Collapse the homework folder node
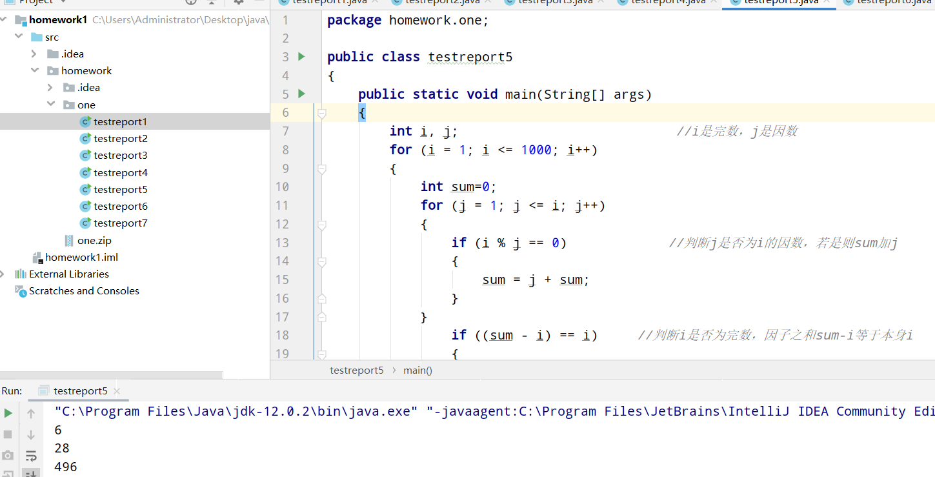The height and width of the screenshot is (477, 935). [35, 70]
